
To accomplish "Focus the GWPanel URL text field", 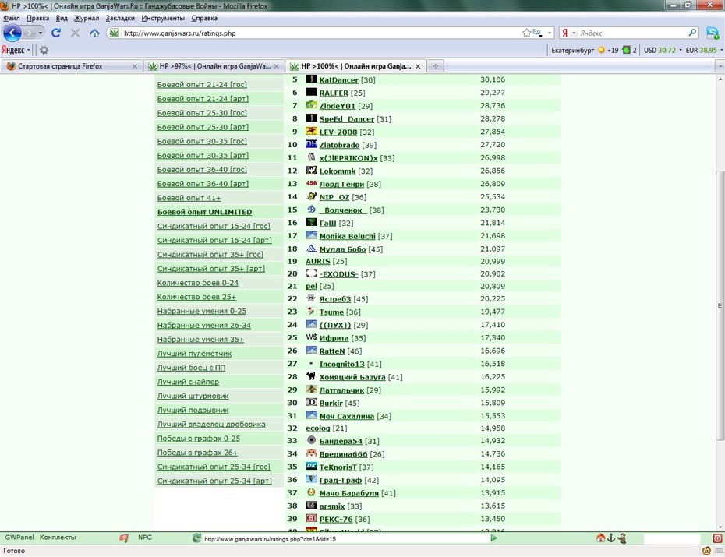I will (345, 538).
